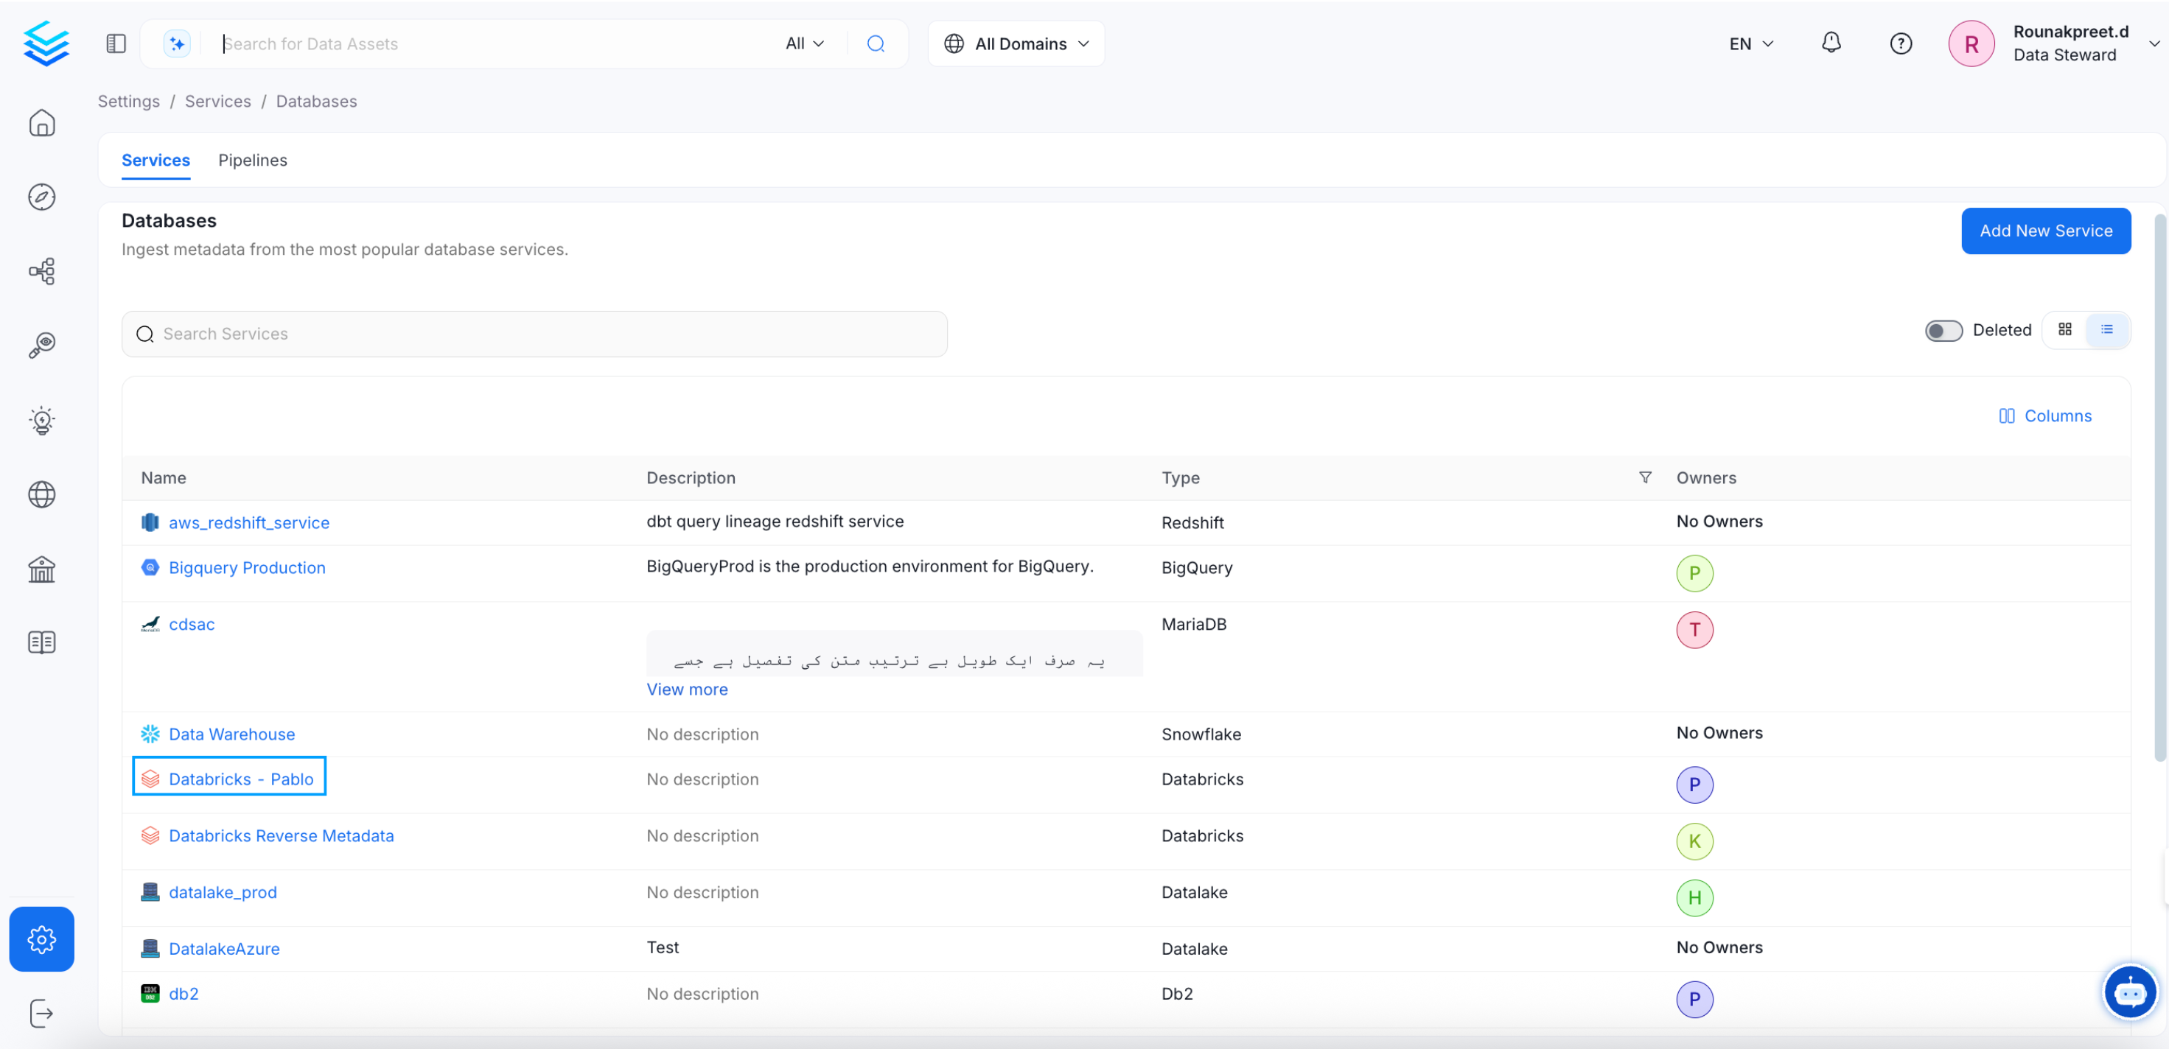This screenshot has height=1049, width=2169.
Task: Switch to grid view for services list
Action: coord(2064,329)
